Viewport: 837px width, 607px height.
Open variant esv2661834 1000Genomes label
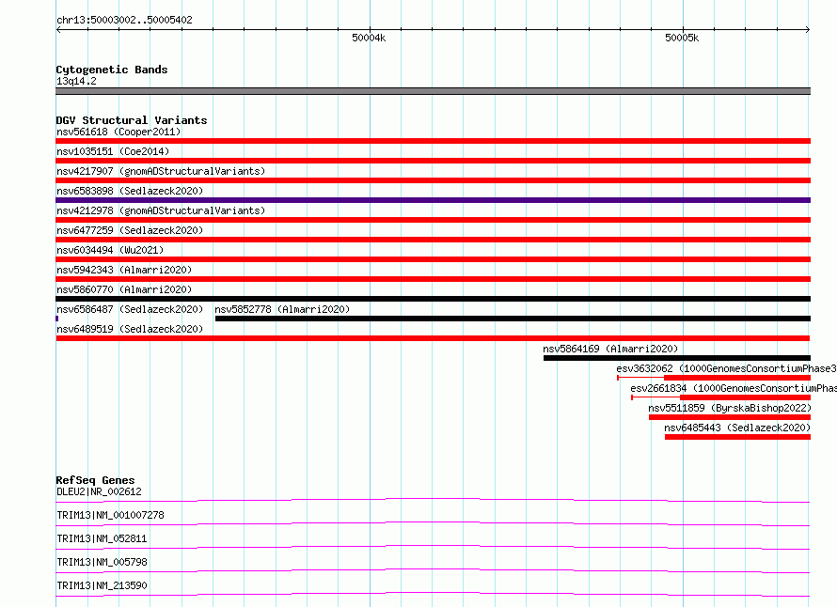click(x=733, y=388)
